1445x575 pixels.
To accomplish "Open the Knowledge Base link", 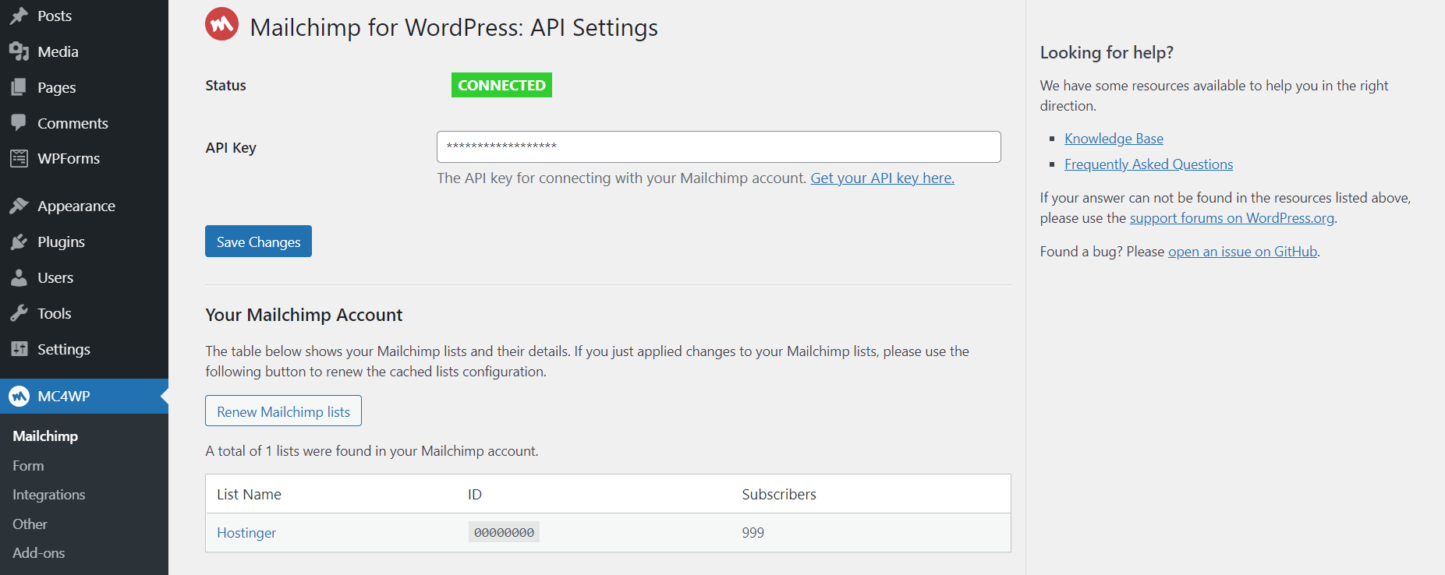I will [x=1114, y=139].
